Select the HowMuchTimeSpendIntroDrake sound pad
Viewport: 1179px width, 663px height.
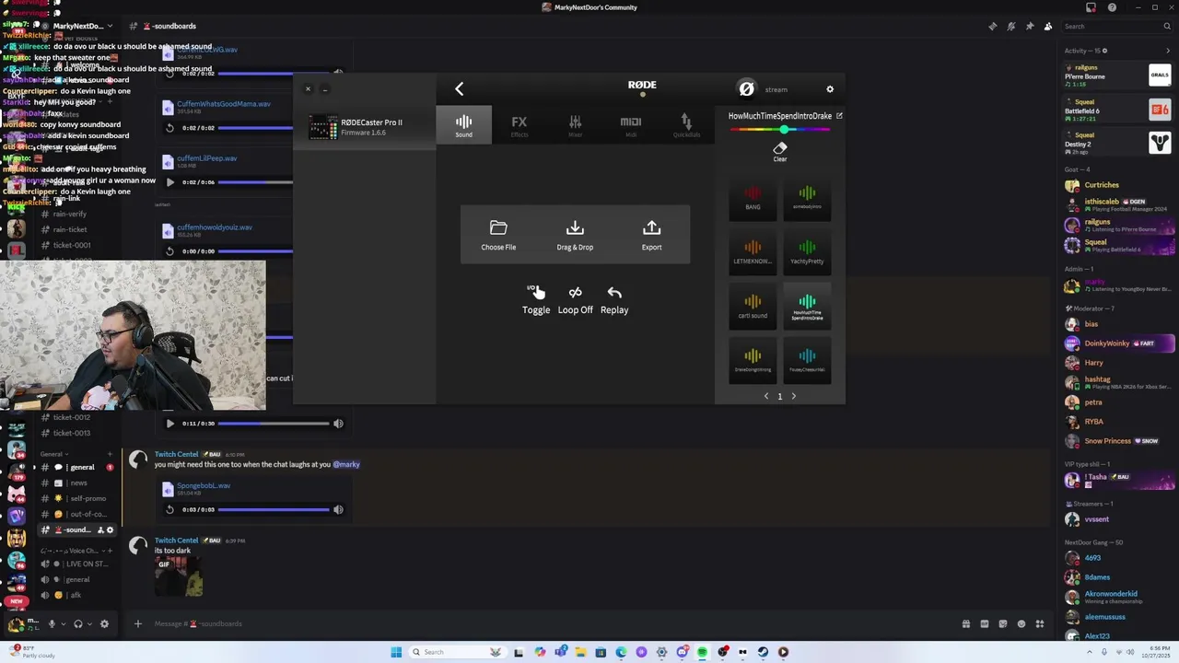coord(807,307)
